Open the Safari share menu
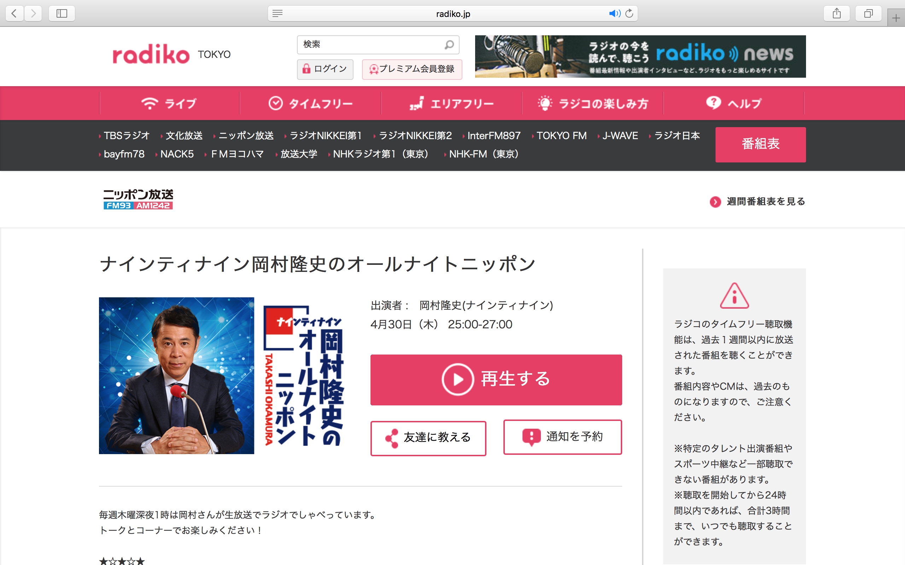 (836, 13)
